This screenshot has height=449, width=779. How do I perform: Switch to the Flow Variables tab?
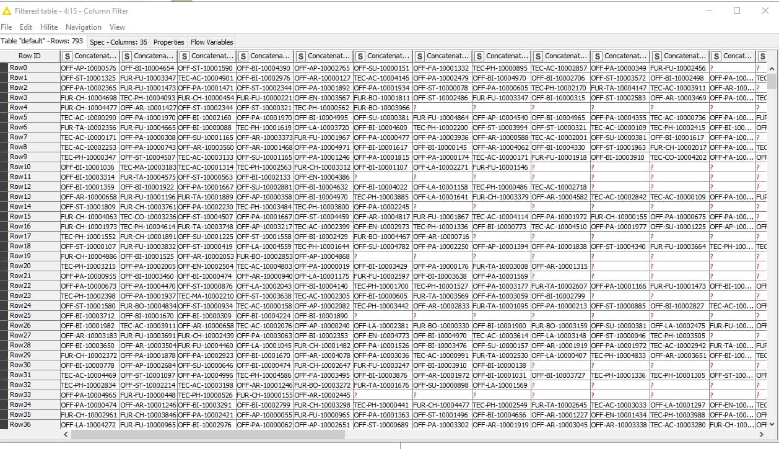click(x=212, y=42)
